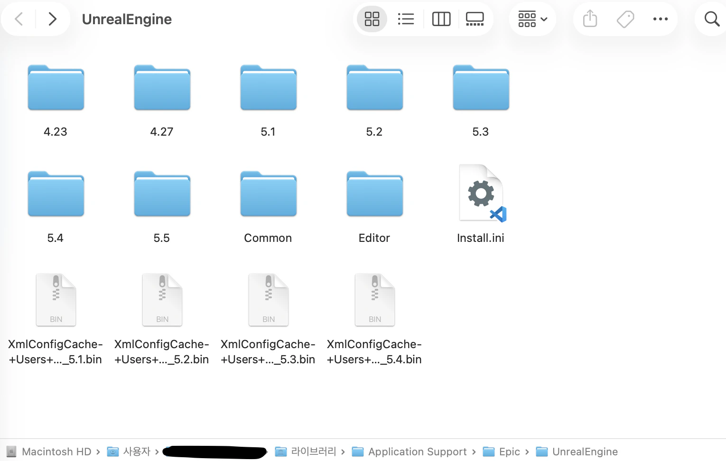Image resolution: width=726 pixels, height=461 pixels.
Task: Switch to column view
Action: 441,19
